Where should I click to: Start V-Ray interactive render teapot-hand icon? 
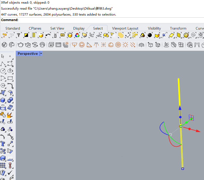28,45
